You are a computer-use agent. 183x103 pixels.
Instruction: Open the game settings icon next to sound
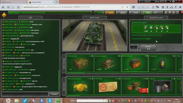pos(170,13)
